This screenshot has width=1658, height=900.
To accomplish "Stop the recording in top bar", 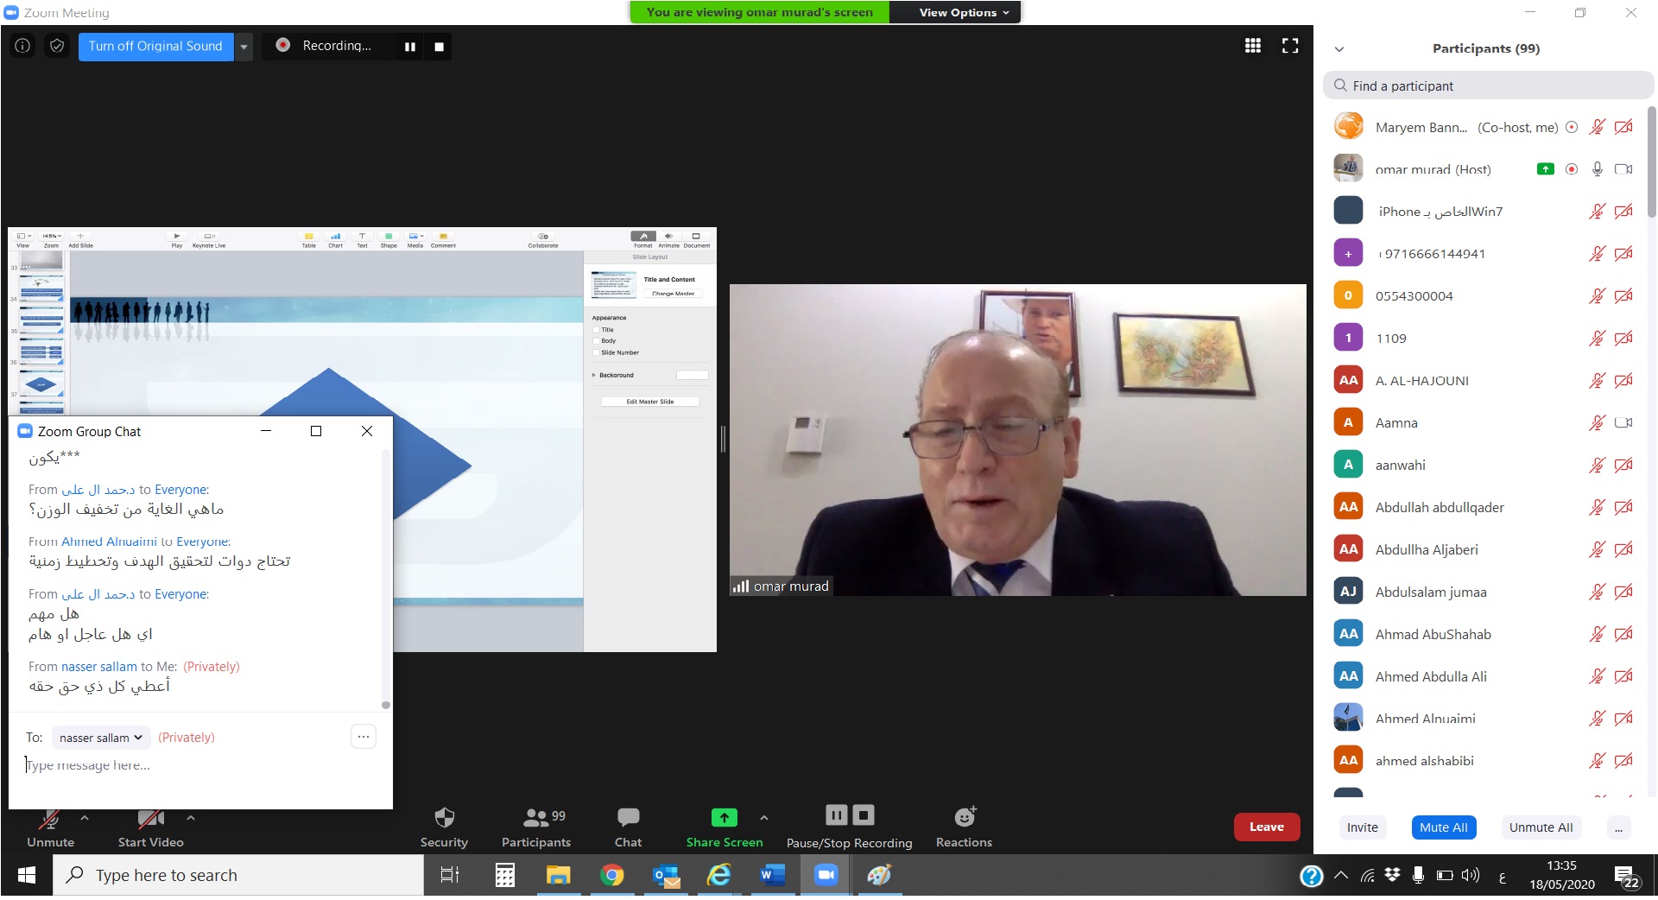I will (439, 47).
